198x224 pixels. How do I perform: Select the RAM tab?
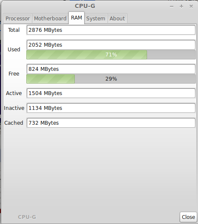tap(76, 18)
